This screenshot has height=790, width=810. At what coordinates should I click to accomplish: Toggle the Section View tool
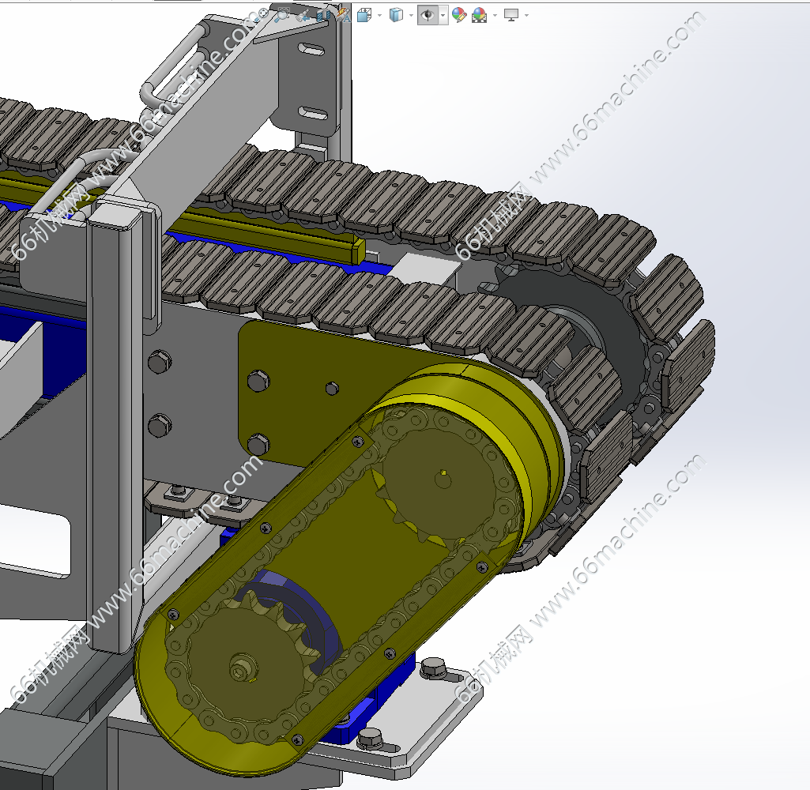323,15
